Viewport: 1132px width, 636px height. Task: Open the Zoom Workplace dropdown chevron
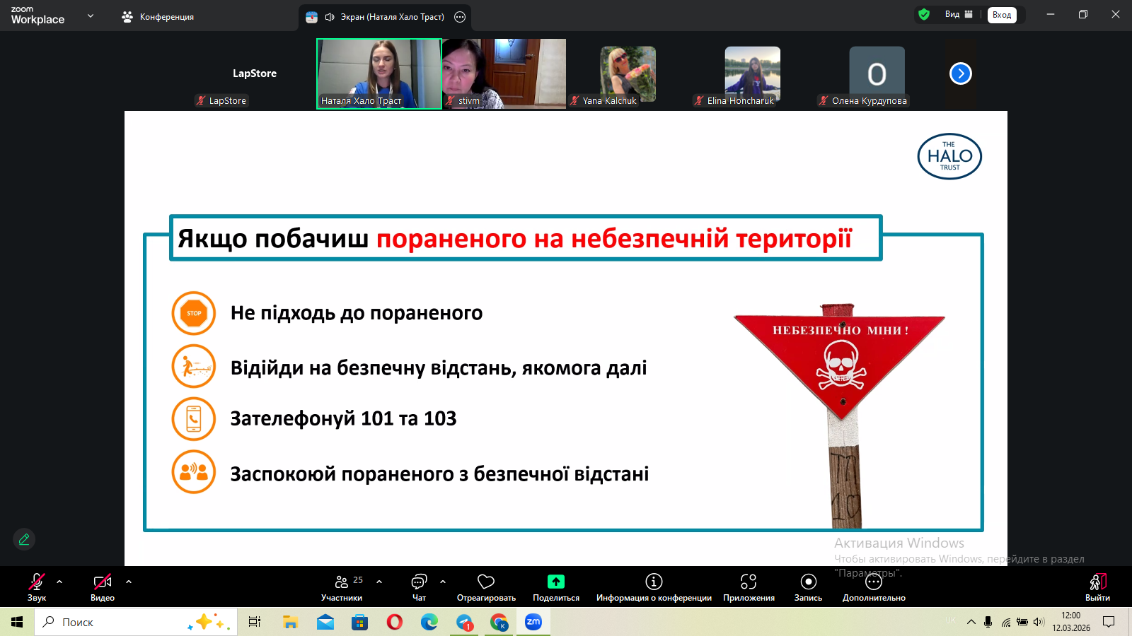(91, 16)
